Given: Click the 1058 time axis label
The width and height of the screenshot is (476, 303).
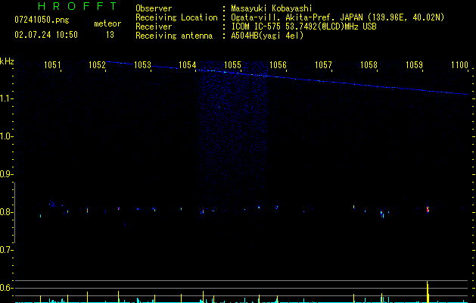Looking at the screenshot, I should [369, 65].
